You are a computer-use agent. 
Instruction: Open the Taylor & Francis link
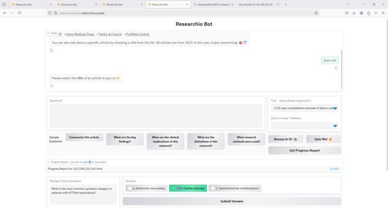[x=110, y=34]
